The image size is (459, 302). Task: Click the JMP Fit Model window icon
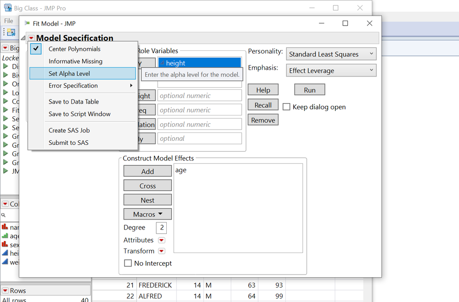27,23
